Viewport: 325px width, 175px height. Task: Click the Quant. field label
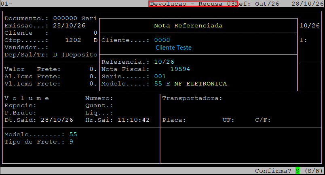(99, 106)
